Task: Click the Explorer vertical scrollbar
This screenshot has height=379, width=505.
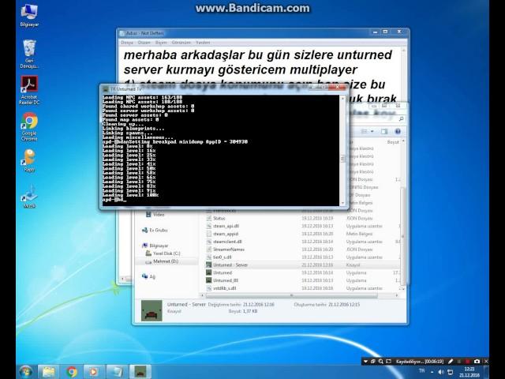Action: click(403, 235)
